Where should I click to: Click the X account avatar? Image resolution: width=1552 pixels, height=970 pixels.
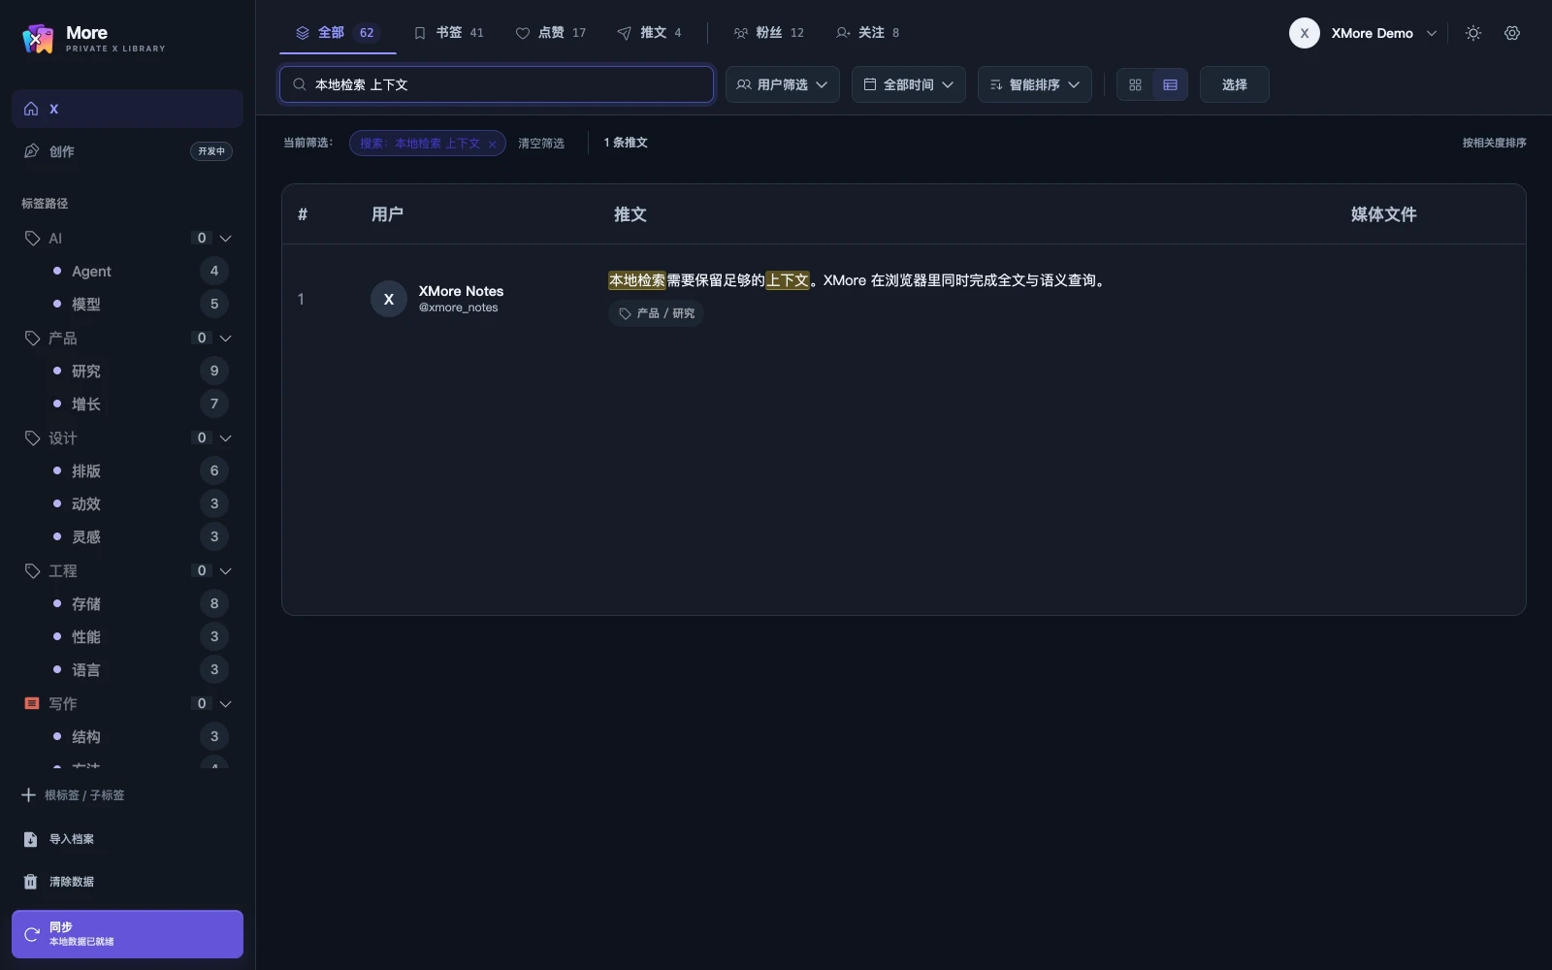click(1305, 33)
